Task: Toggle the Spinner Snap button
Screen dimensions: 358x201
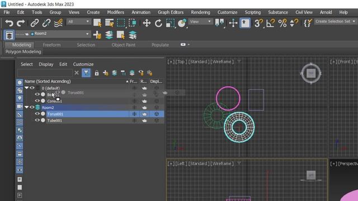Action: tap(294, 23)
